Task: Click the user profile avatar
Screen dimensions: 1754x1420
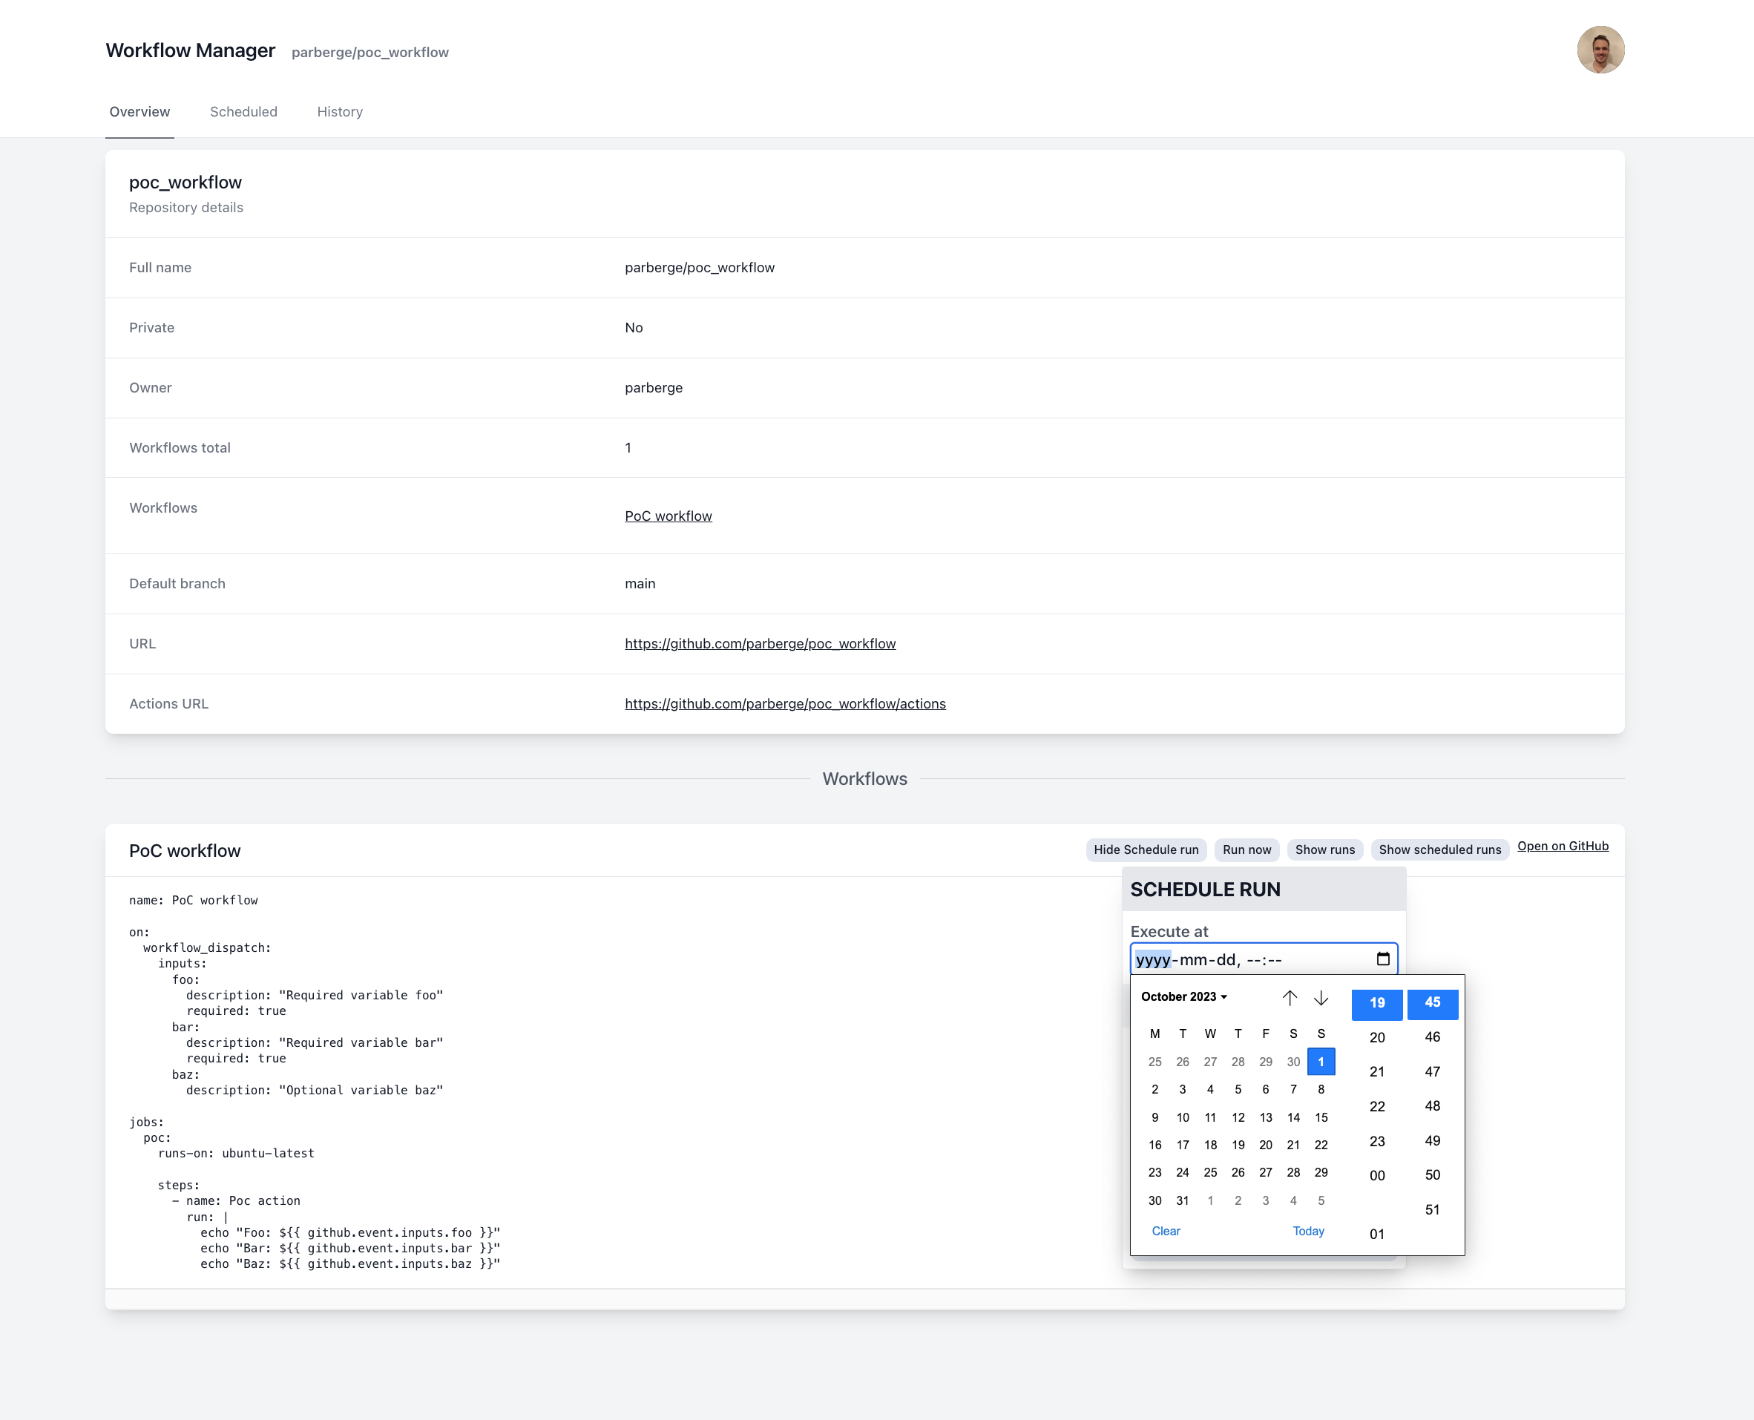Action: pos(1600,50)
